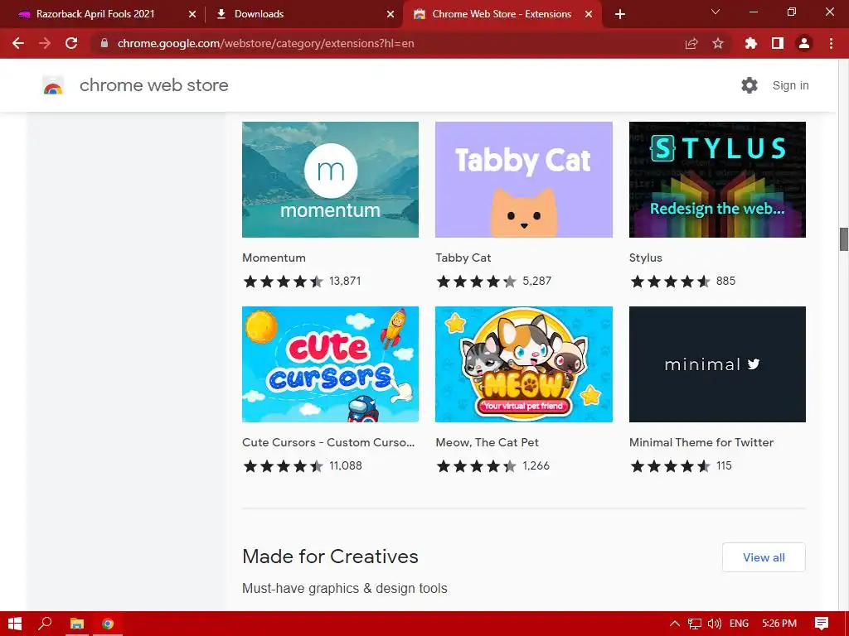
Task: Select the Chrome Web Store - Extensions tab
Action: (x=502, y=14)
